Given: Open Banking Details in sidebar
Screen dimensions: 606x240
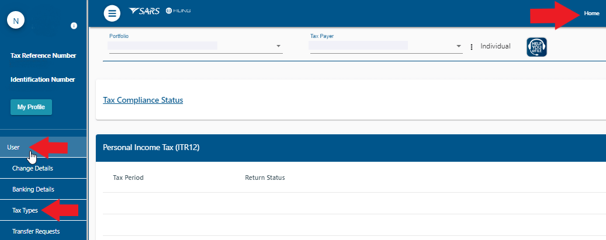Looking at the screenshot, I should 33,189.
